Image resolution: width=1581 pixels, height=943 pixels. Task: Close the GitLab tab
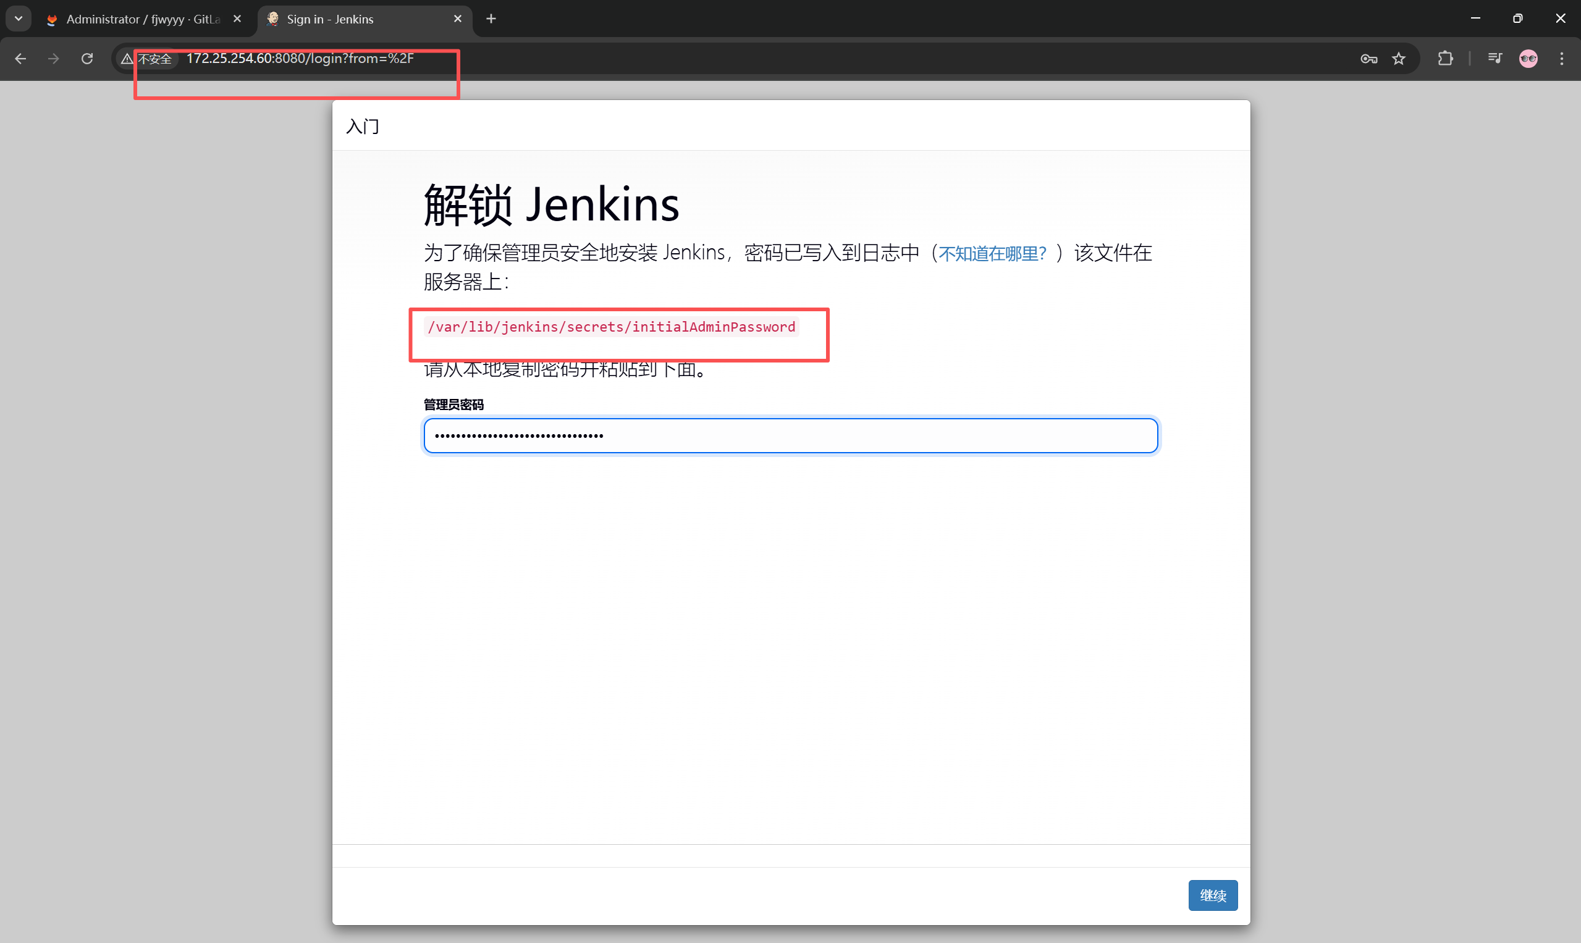[237, 19]
